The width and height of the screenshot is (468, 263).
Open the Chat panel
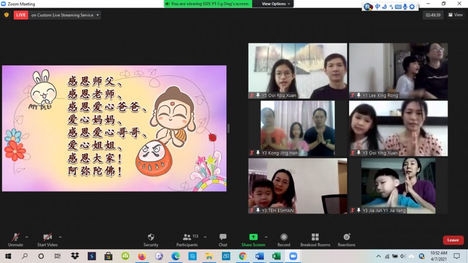coord(223,239)
